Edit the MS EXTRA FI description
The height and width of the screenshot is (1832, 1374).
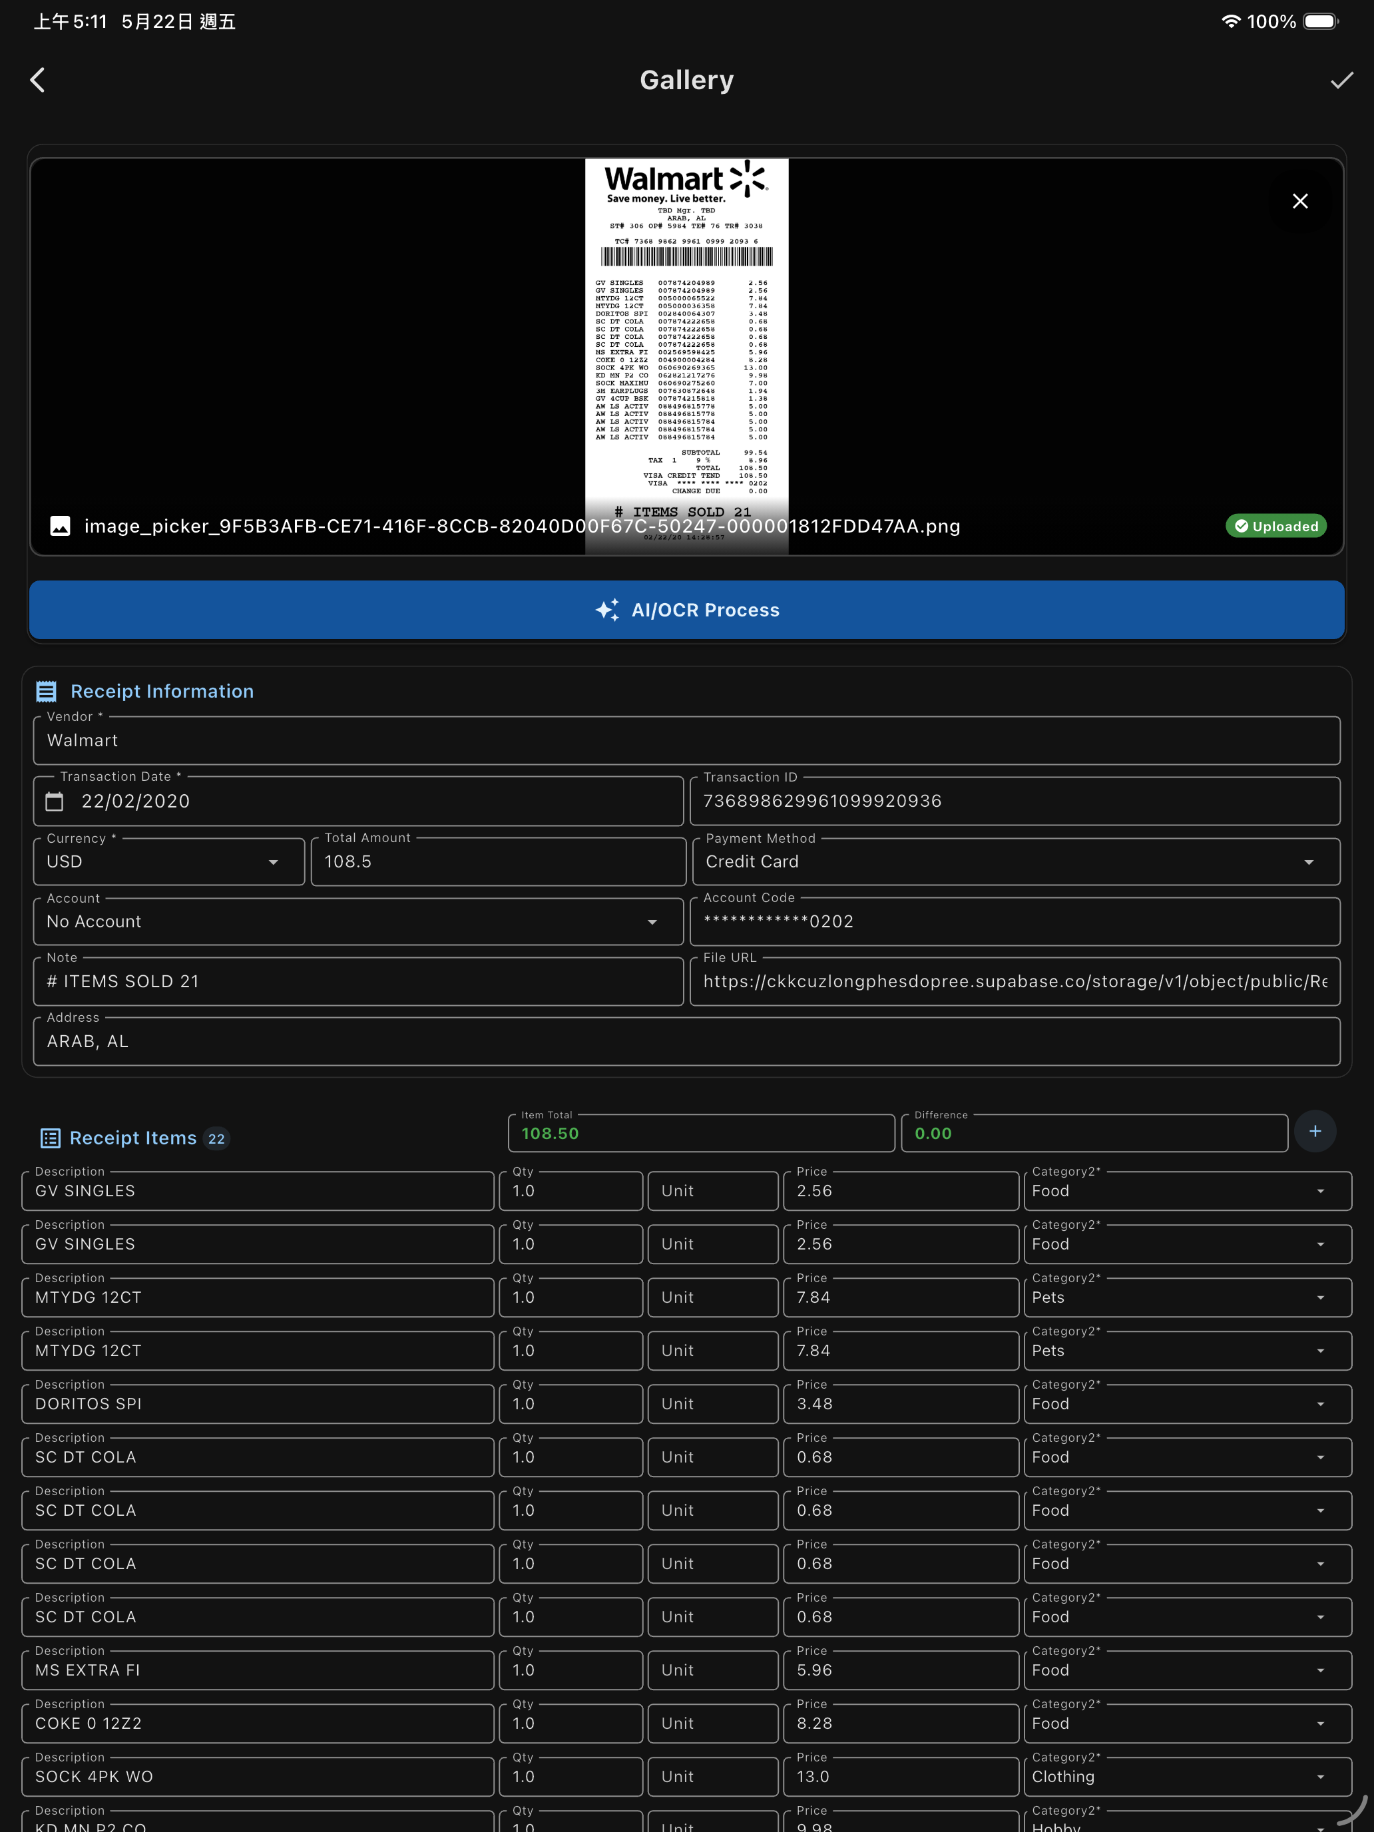(258, 1670)
